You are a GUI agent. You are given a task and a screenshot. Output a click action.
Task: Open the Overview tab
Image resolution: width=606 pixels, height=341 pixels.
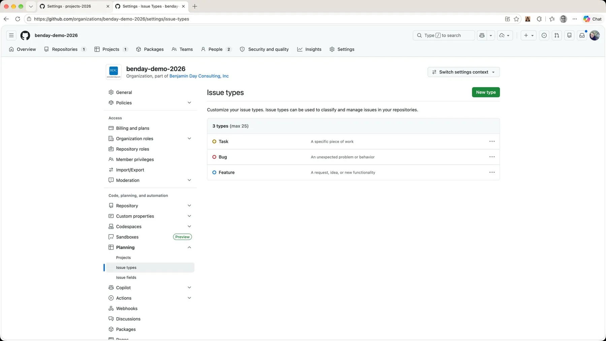(22, 49)
